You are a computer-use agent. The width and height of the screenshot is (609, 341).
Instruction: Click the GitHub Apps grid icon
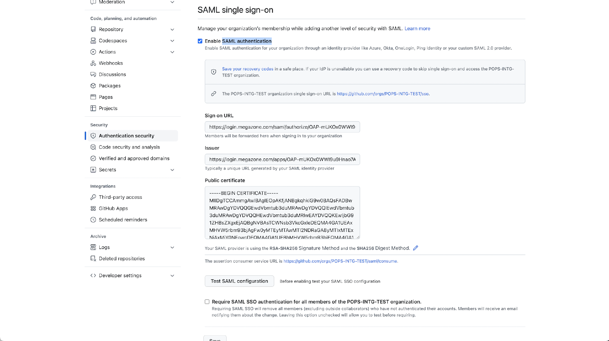pyautogui.click(x=93, y=208)
